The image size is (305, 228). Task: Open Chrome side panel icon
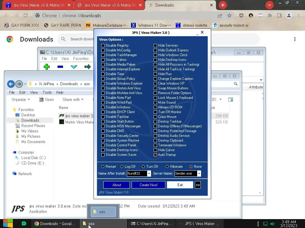(x=279, y=15)
